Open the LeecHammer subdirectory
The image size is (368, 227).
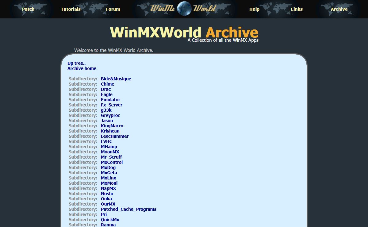pos(115,136)
